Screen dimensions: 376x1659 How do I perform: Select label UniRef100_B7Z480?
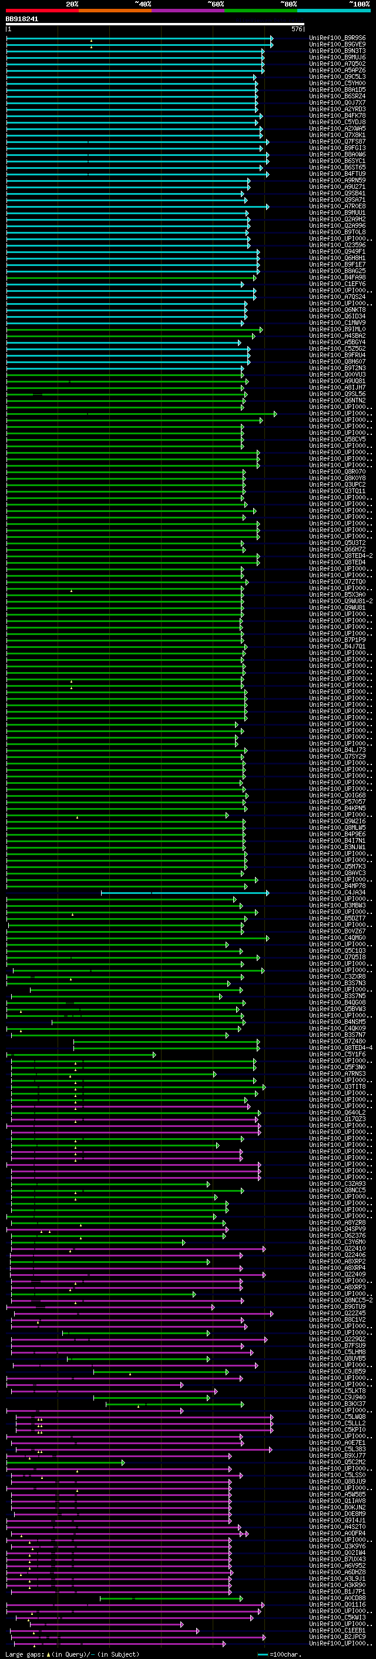pyautogui.click(x=337, y=1042)
